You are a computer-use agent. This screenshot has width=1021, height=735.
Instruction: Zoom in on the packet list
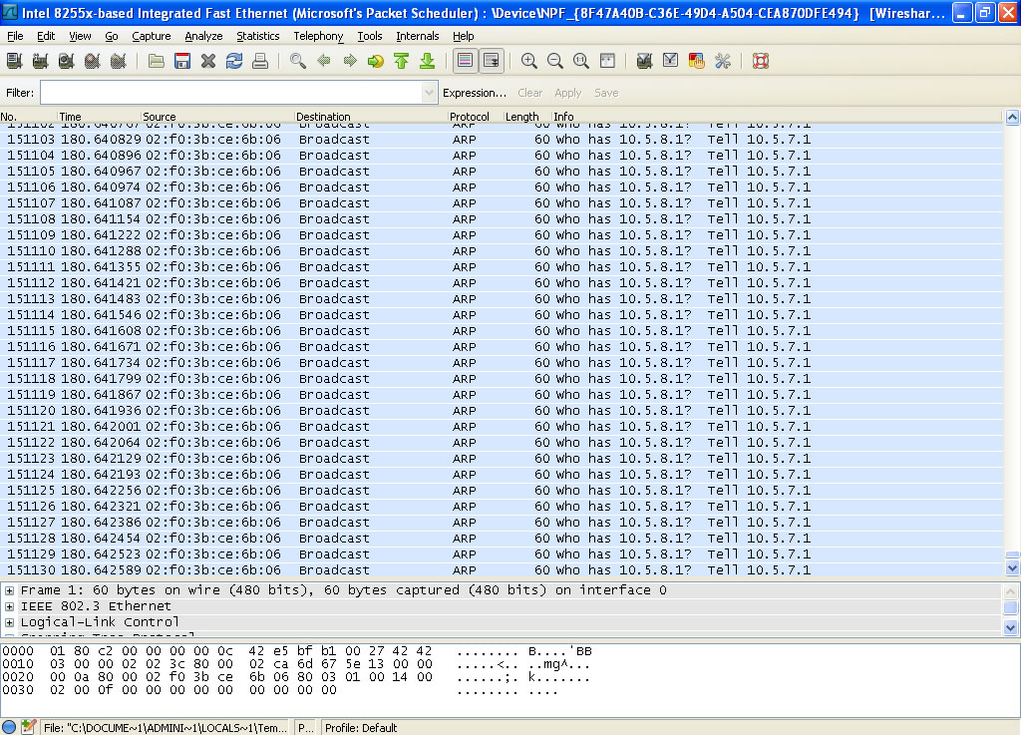[x=528, y=61]
